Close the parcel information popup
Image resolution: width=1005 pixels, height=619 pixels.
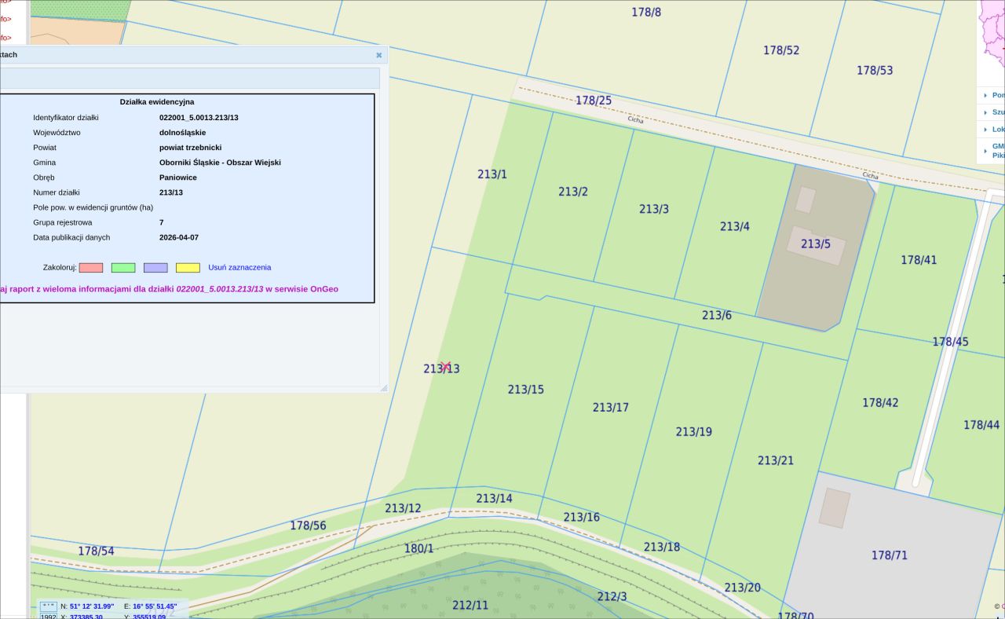coord(378,55)
